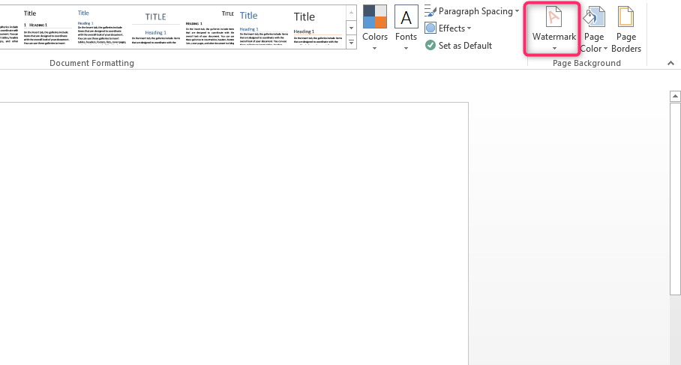Click the Paragraph Spacing icon
Image resolution: width=681 pixels, height=365 pixels.
pos(430,11)
